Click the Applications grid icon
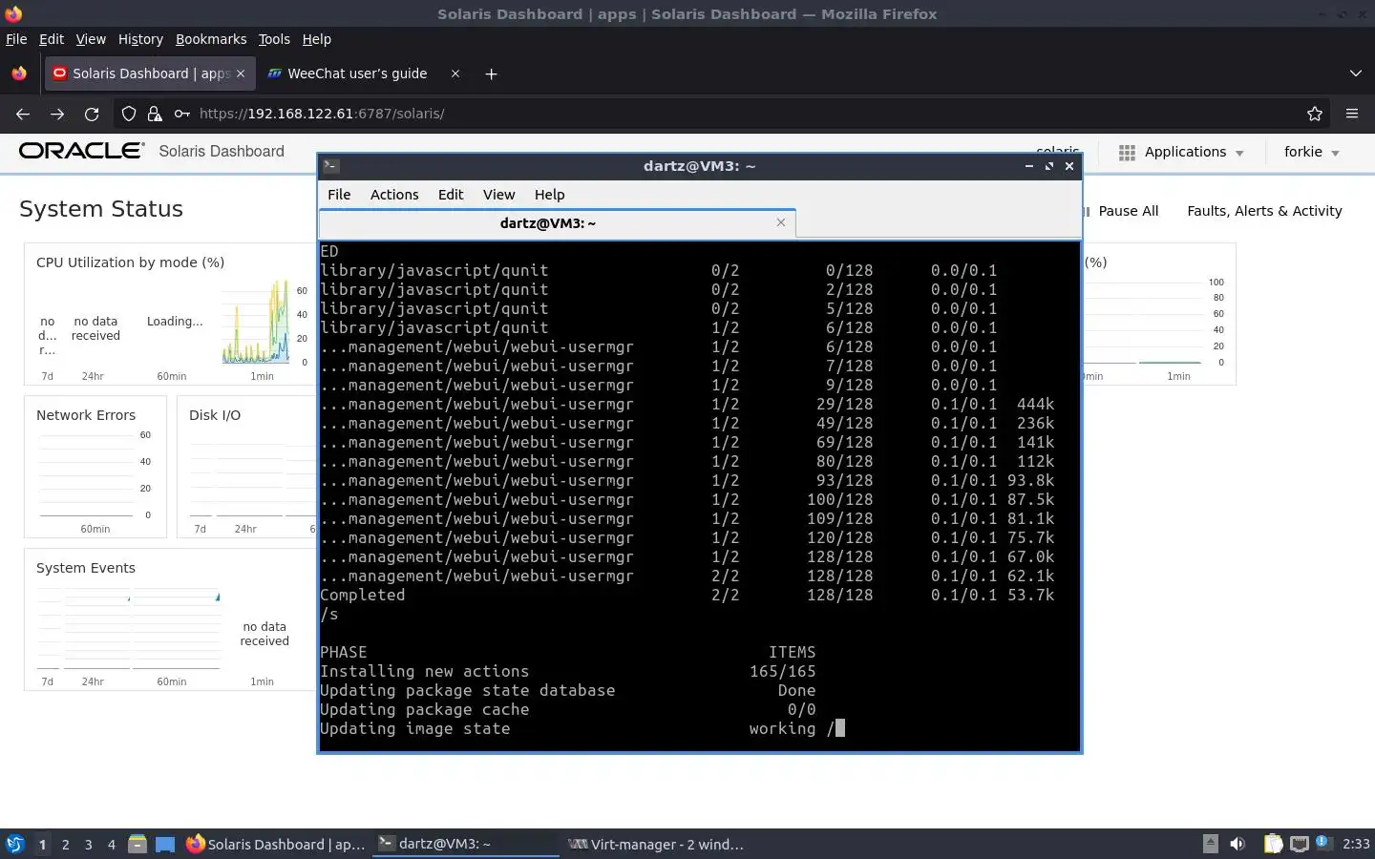The height and width of the screenshot is (859, 1375). click(1127, 153)
